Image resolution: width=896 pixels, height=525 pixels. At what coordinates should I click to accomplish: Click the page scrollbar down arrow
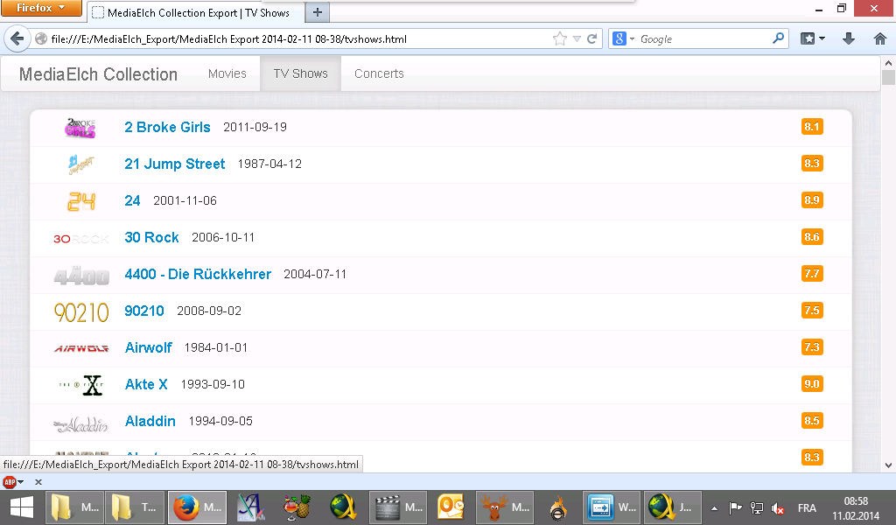[888, 465]
